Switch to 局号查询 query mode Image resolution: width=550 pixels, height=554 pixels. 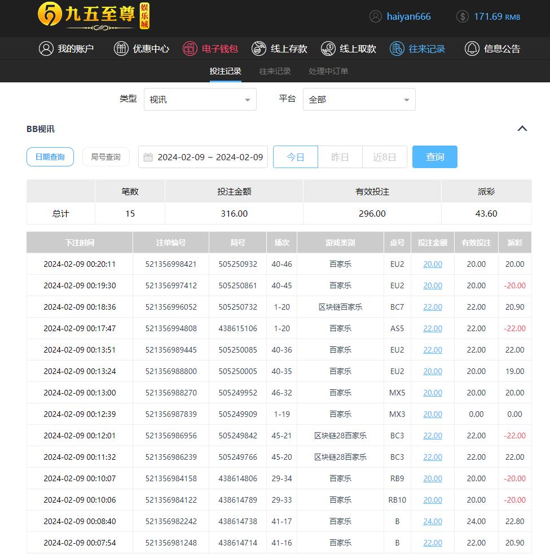105,157
